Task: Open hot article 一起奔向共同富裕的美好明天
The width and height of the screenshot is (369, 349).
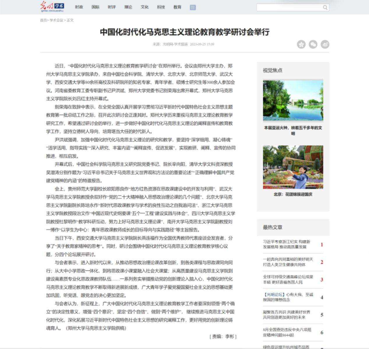Action: click(288, 262)
